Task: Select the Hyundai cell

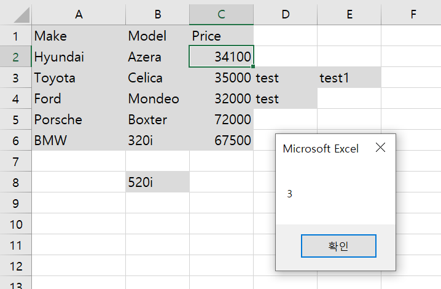Action: point(79,57)
